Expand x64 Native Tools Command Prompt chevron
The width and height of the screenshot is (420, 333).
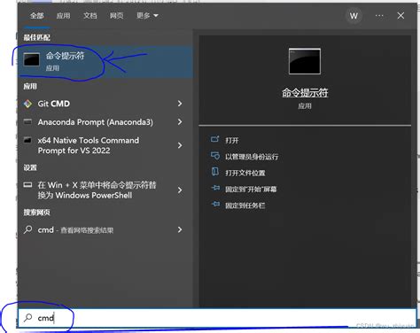180,145
